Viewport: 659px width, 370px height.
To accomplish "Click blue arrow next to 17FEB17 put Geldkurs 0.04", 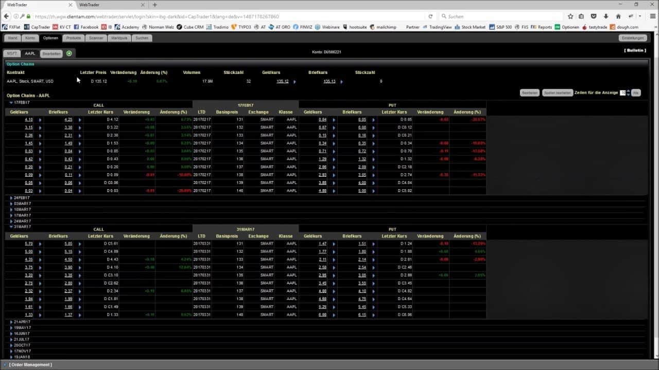I will click(x=334, y=120).
